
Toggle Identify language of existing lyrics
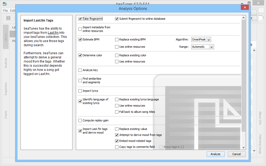pos(80,101)
